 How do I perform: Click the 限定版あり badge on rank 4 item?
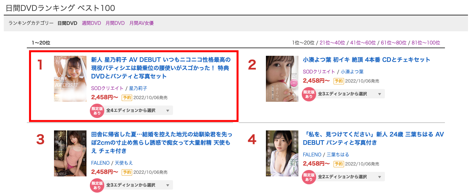[x=309, y=177]
